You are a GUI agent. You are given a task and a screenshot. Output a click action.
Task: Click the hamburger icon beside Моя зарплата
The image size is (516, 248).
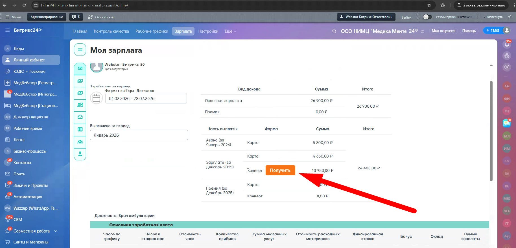pyautogui.click(x=80, y=50)
